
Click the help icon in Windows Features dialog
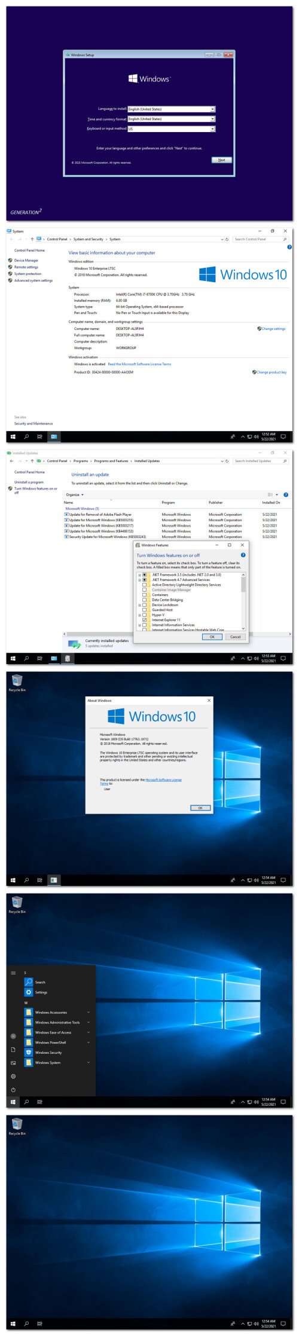[x=243, y=555]
